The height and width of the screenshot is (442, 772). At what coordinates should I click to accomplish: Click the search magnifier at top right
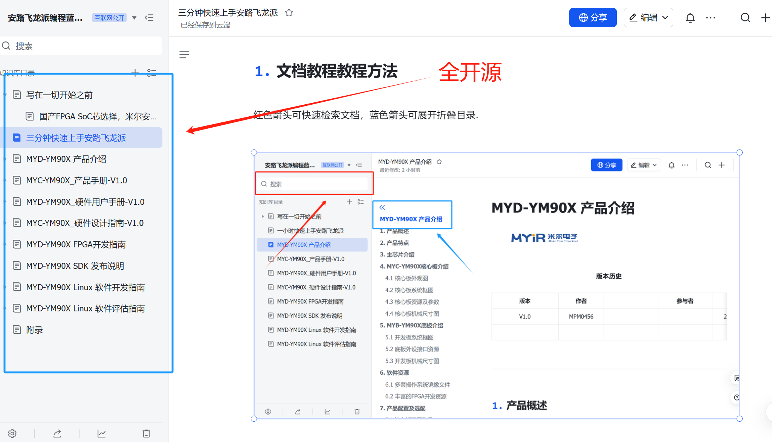point(746,17)
